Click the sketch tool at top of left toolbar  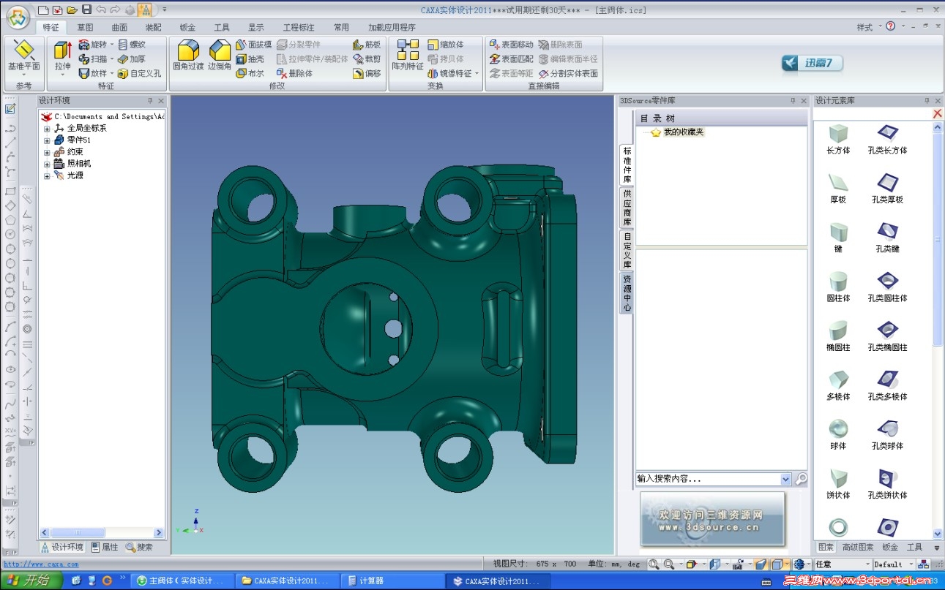(x=10, y=109)
